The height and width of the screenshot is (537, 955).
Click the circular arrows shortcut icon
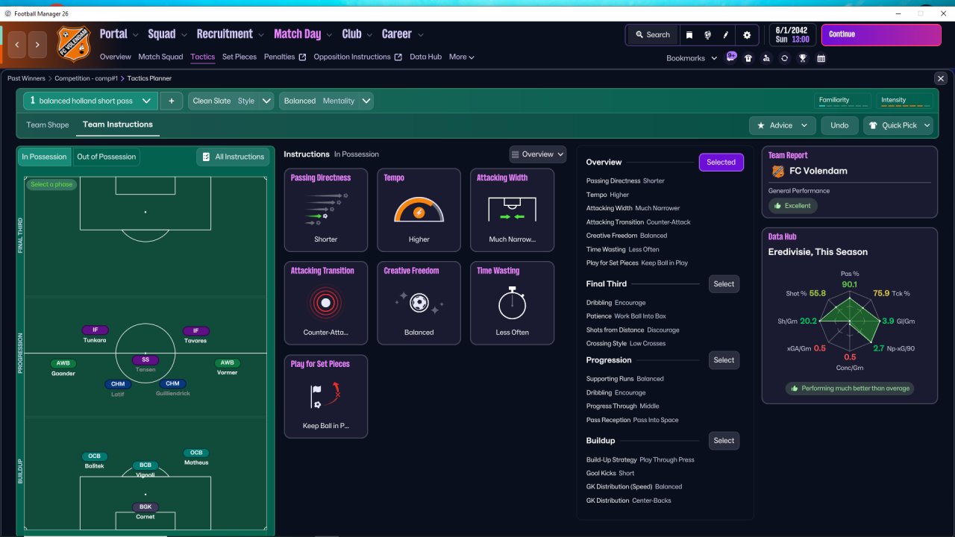click(x=784, y=58)
